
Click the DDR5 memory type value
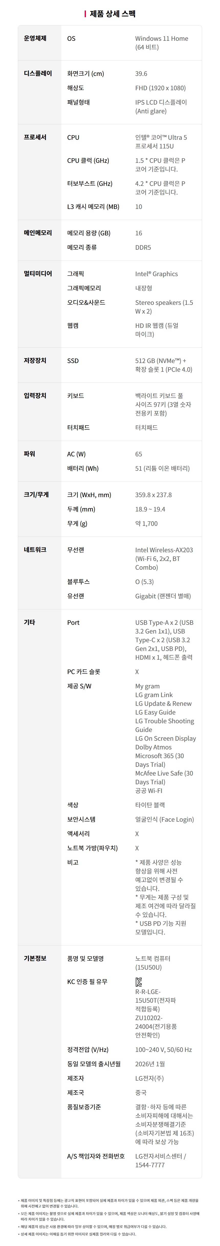[143, 247]
